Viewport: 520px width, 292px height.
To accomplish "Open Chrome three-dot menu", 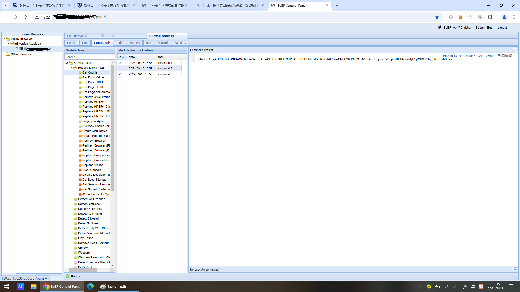I will pos(514,17).
